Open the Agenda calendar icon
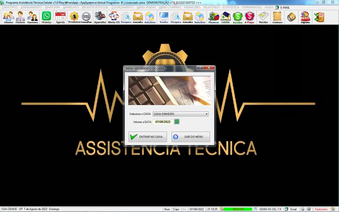This screenshot has height=212, width=339. pos(60,17)
